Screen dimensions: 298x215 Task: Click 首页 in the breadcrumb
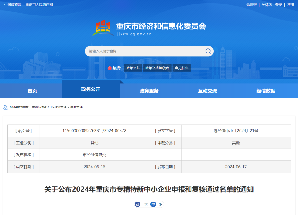pos(35,107)
